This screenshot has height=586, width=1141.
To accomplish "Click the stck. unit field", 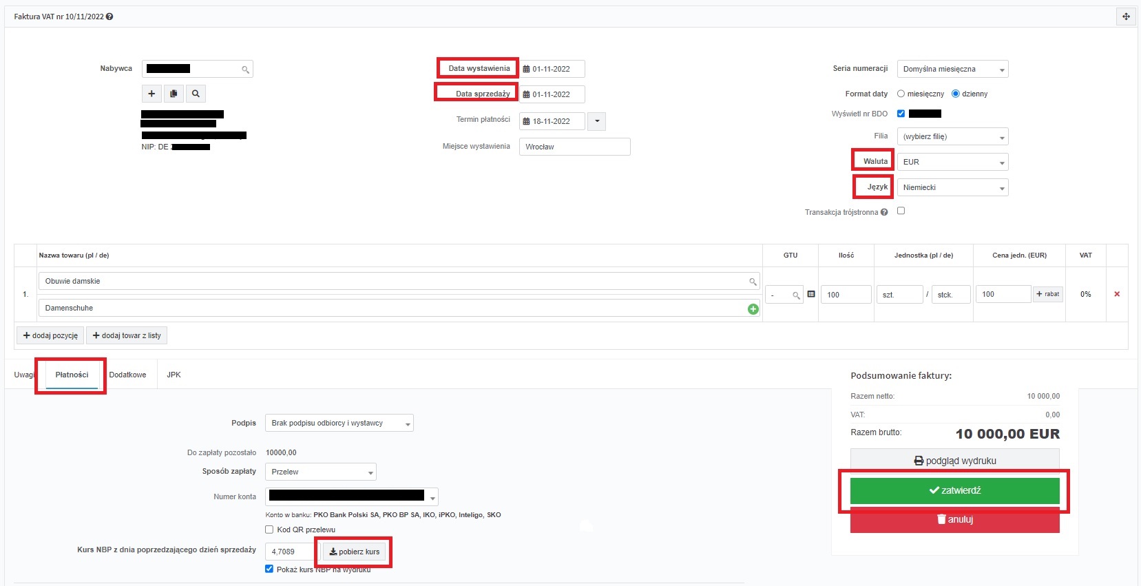I will click(951, 295).
